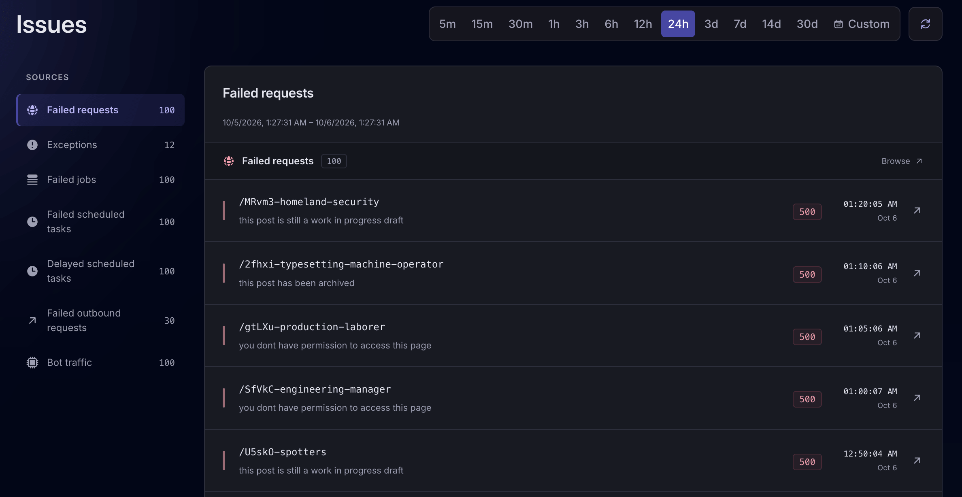Open Failed scheduled tasks source
Viewport: 962px width, 497px height.
coord(100,222)
